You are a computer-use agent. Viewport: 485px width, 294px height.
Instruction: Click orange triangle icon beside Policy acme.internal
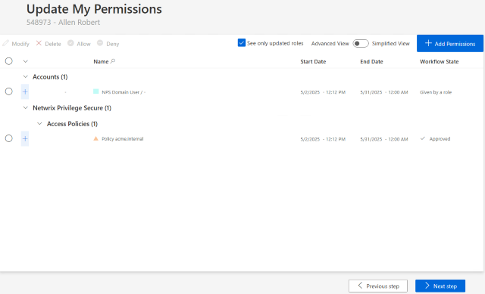coord(96,138)
